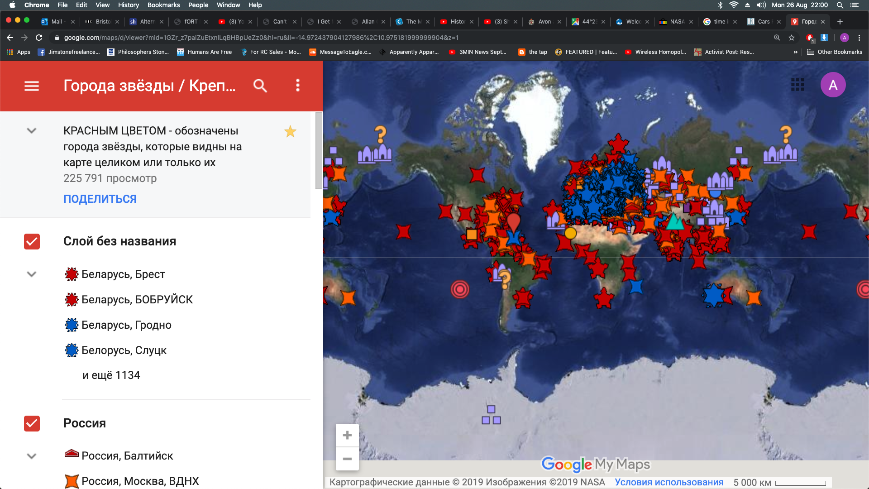Click the profile avatar in the top right

click(x=833, y=85)
